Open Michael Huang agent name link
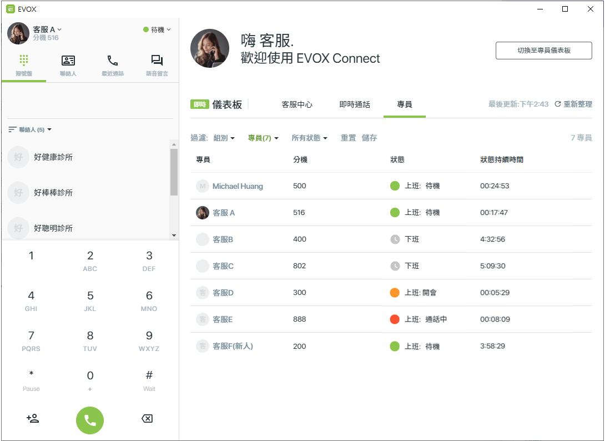Screen dimensions: 605x441 point(238,186)
